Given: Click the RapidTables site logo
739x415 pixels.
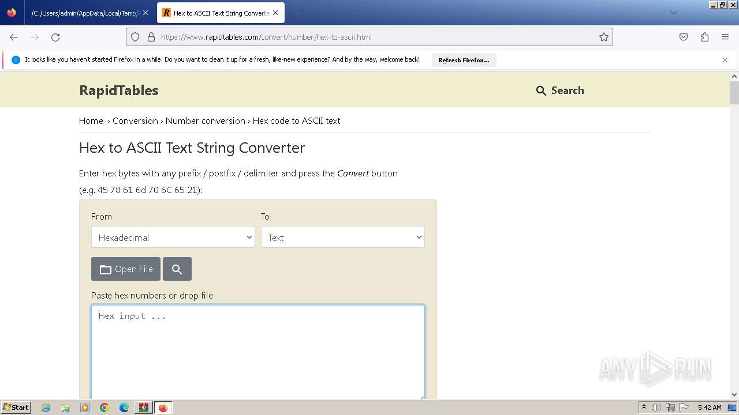Looking at the screenshot, I should (x=119, y=90).
